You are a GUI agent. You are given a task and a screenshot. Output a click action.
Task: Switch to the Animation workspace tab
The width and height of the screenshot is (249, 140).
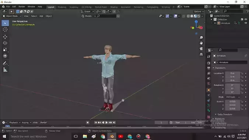126,7
